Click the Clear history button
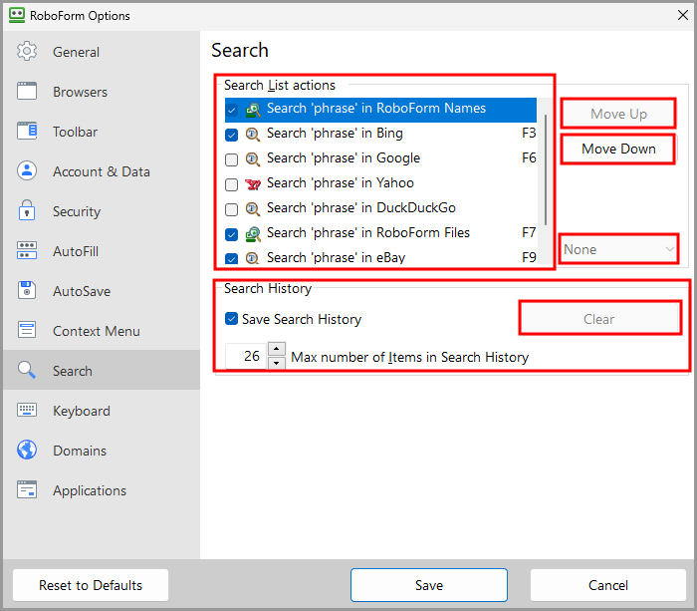697x611 pixels. (599, 319)
